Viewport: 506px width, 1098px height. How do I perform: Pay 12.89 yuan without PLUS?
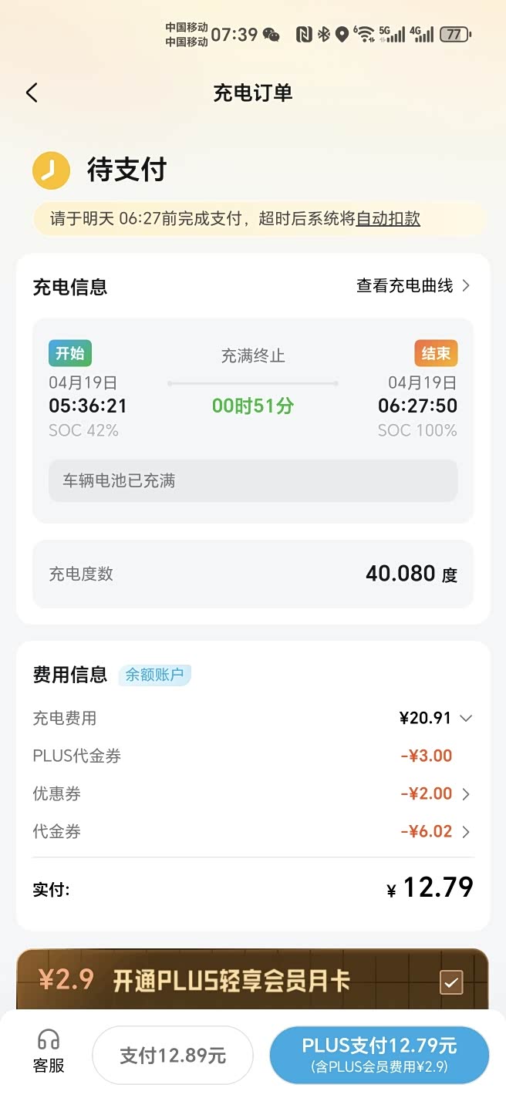click(x=173, y=1056)
